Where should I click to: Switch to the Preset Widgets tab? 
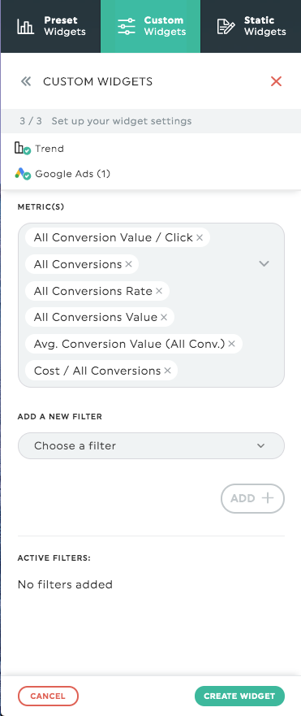tap(50, 26)
